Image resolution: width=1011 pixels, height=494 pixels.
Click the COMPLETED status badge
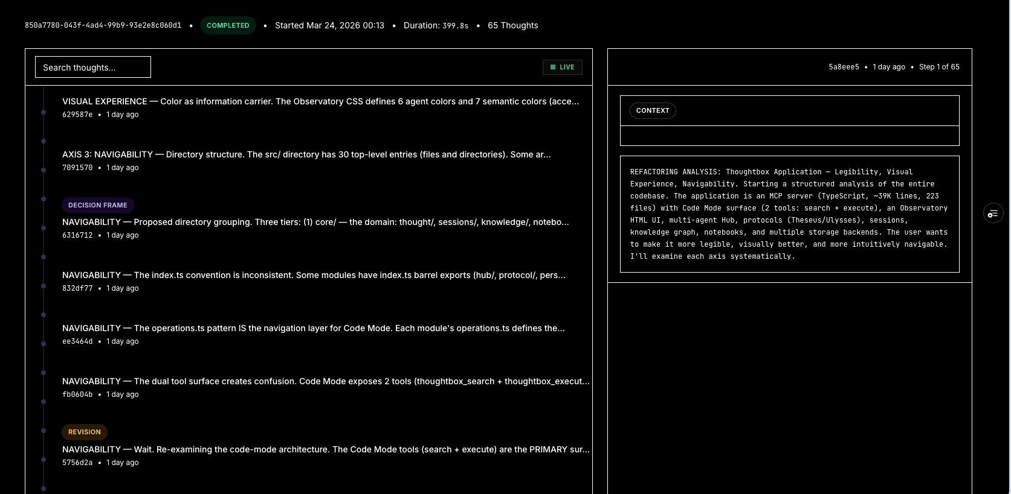228,25
